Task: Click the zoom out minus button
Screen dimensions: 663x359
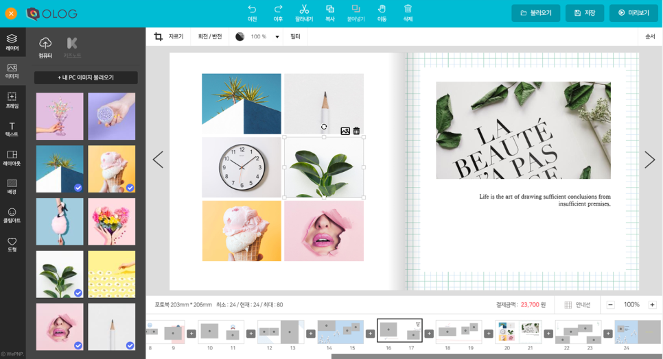Action: coord(610,305)
